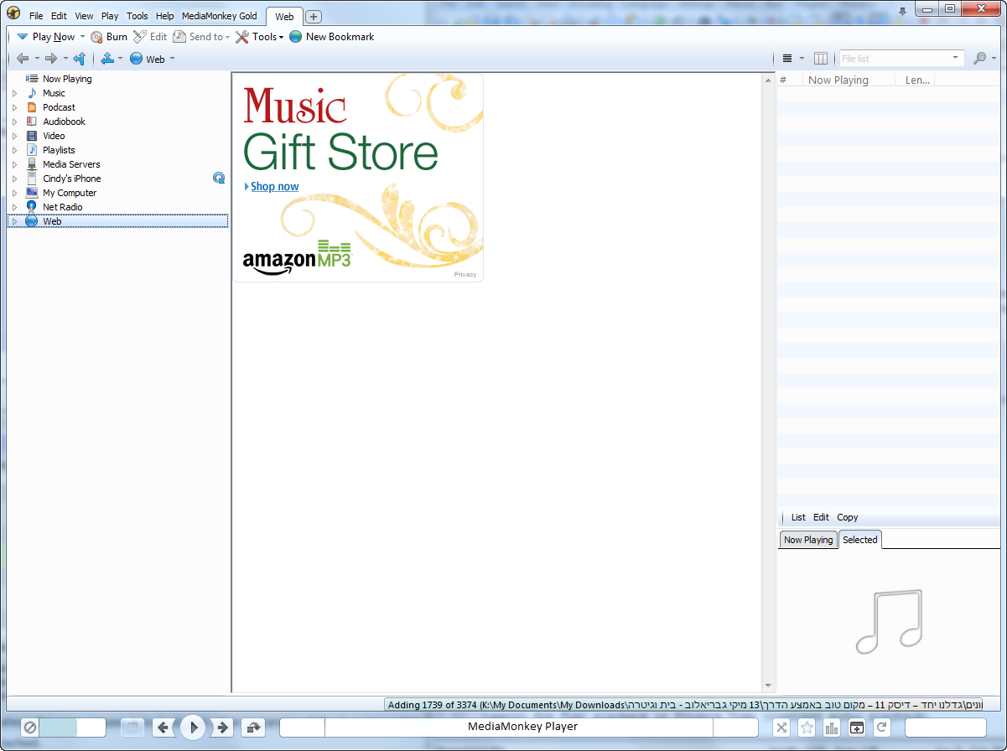Open the view mode dropdown arrow
The image size is (1007, 751).
[802, 59]
